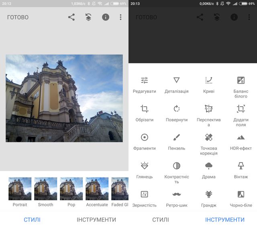This screenshot has height=228, width=257.
Task: Switch to СТИЛІ tab in right screen
Action: pos(161,220)
